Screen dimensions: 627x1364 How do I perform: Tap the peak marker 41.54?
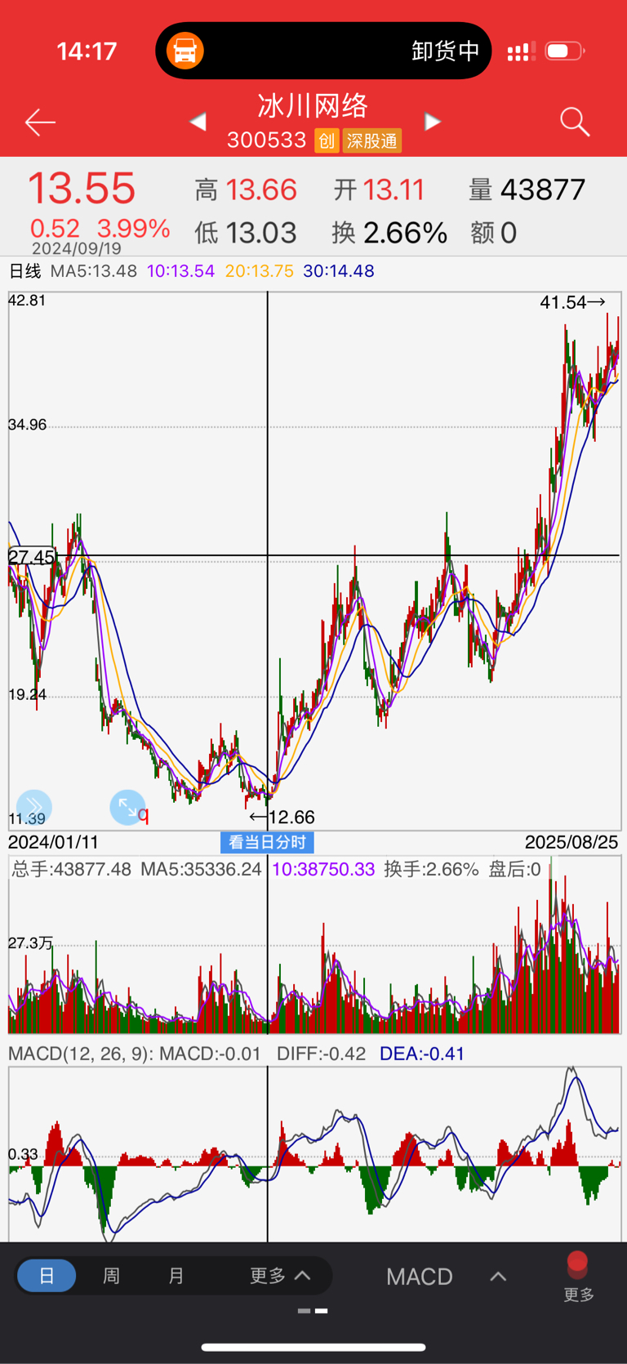[x=572, y=302]
